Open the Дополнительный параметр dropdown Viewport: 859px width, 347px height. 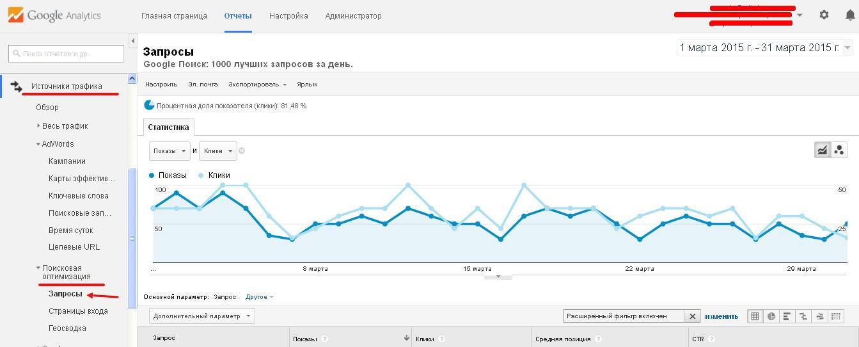(x=201, y=316)
